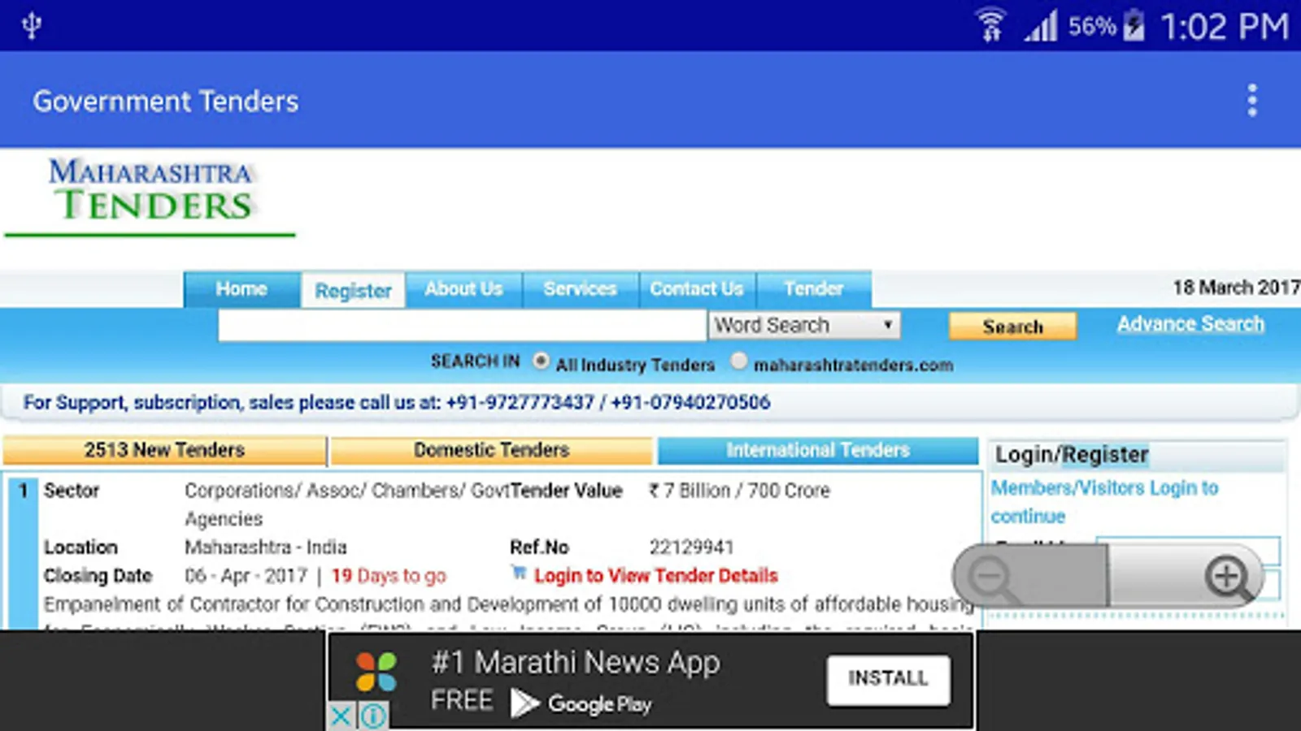Open the About Us tab
Screen dimensions: 1301x731
pos(463,289)
